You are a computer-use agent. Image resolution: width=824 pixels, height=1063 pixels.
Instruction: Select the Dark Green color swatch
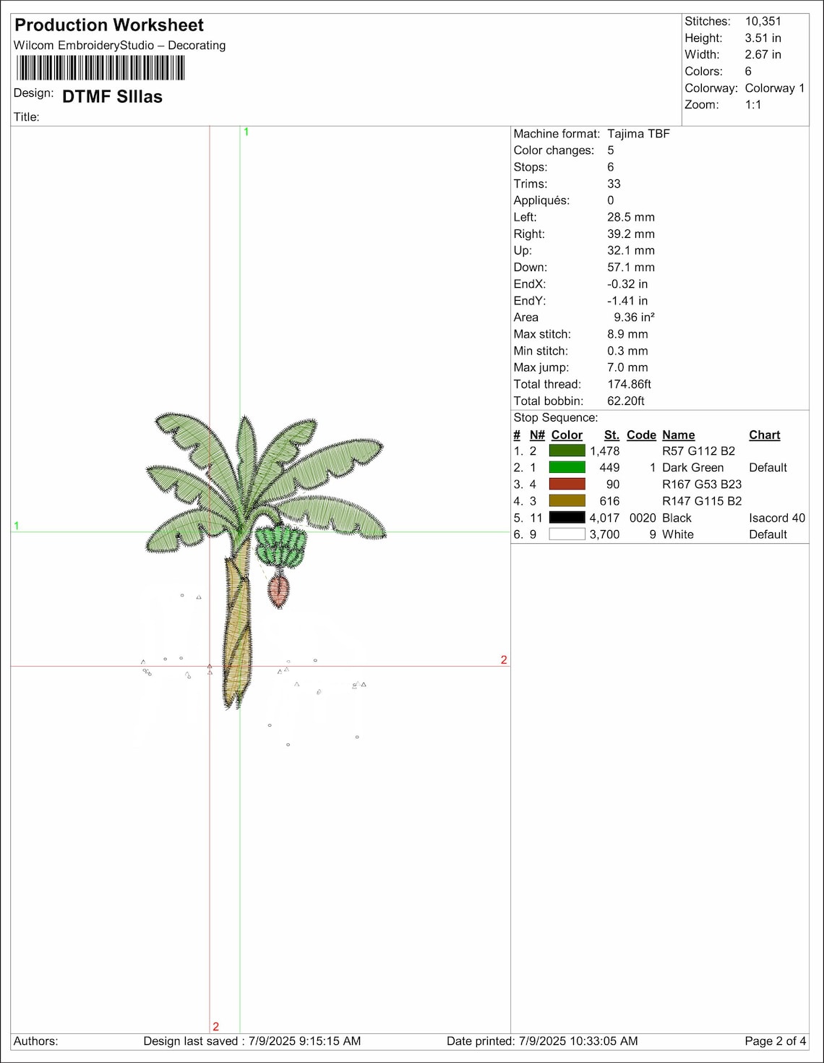pyautogui.click(x=566, y=467)
